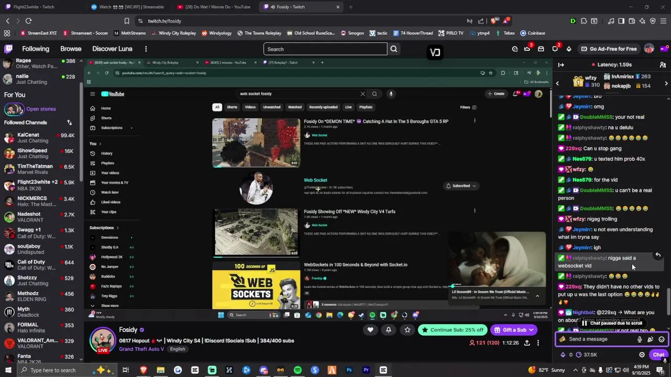Open Brave Leo AI sparkle icon
Image resolution: width=671 pixels, height=377 pixels.
(642, 21)
